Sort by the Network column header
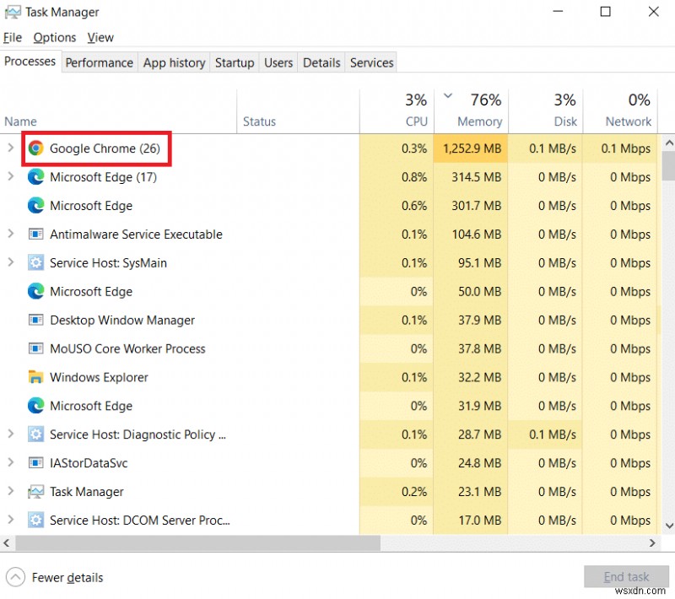 pos(620,111)
